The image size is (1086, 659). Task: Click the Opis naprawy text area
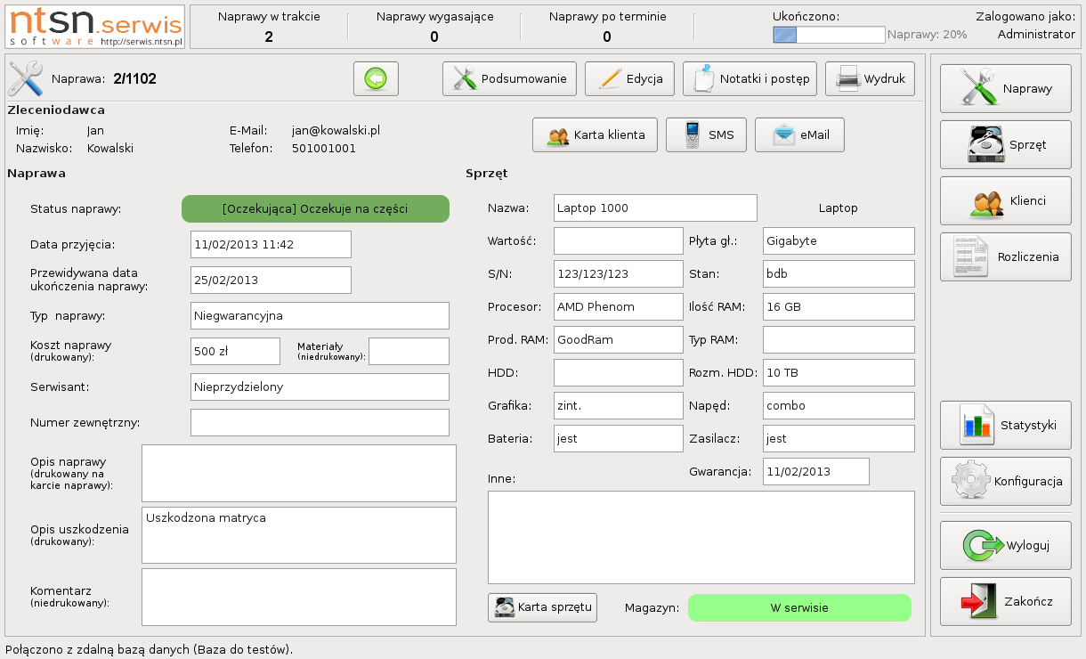[299, 473]
